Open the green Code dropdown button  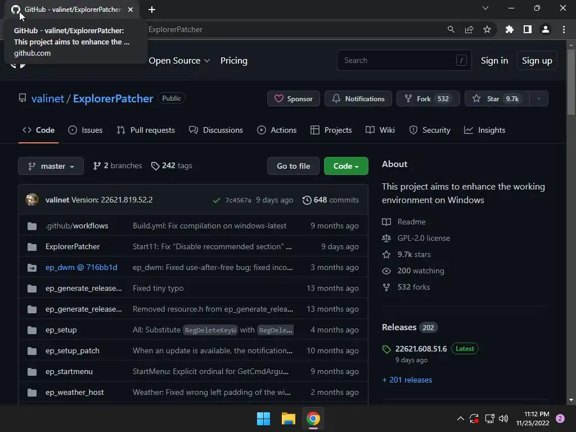(346, 166)
